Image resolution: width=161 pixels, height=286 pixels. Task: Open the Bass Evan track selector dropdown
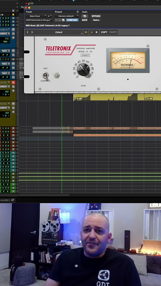(36, 16)
